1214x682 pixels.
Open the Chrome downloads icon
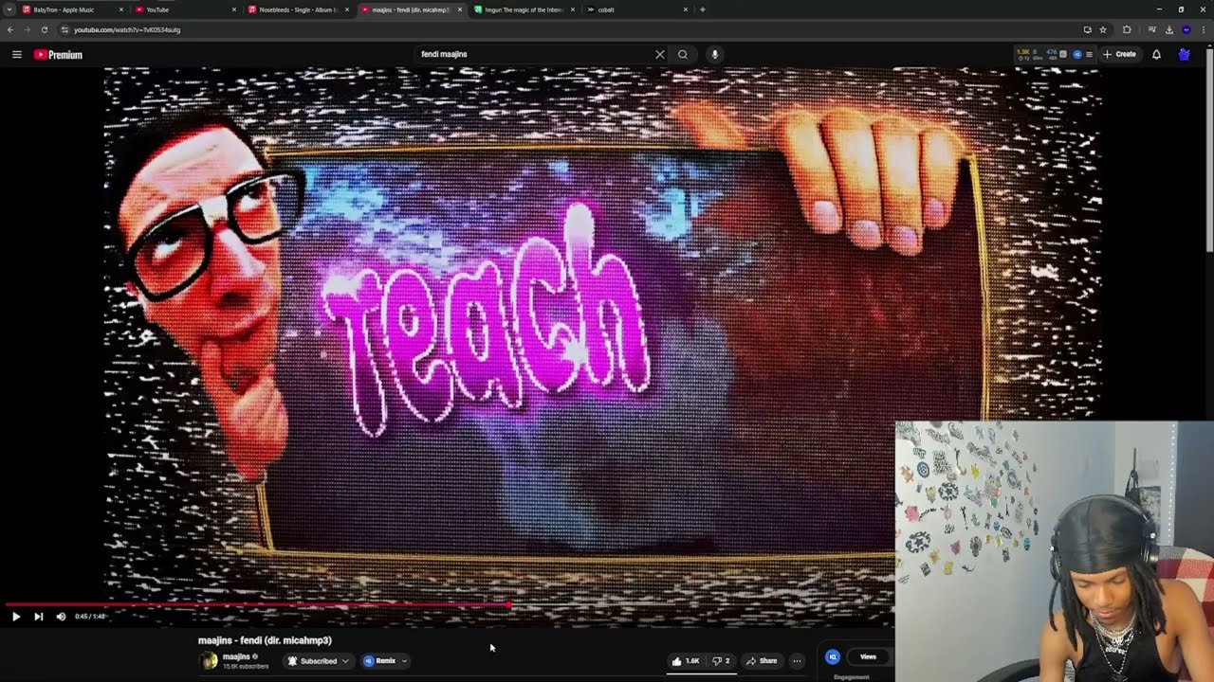[x=1169, y=29]
